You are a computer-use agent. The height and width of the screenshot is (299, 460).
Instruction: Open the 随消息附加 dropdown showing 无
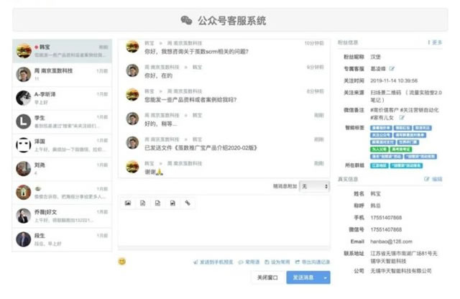(x=314, y=186)
